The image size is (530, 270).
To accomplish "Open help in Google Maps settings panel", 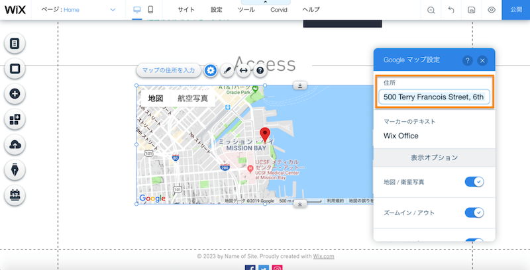I will 468,60.
